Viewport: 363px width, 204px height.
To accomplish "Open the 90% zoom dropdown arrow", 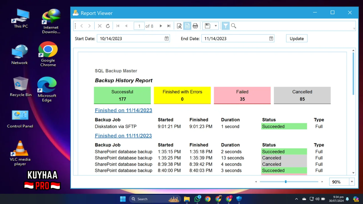I will (x=352, y=182).
